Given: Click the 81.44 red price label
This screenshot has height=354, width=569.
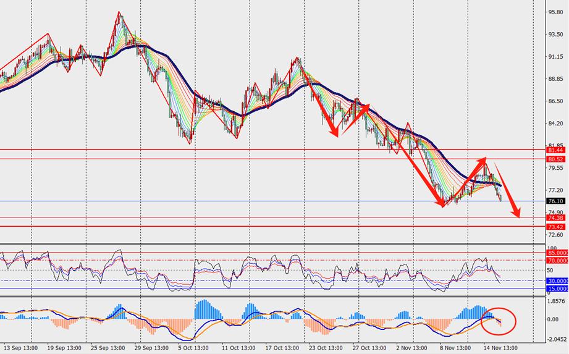Looking at the screenshot, I should tap(556, 150).
